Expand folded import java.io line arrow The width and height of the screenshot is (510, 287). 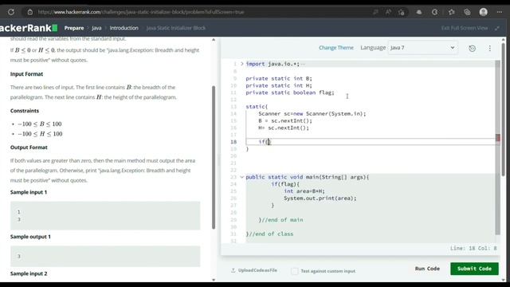coord(242,64)
